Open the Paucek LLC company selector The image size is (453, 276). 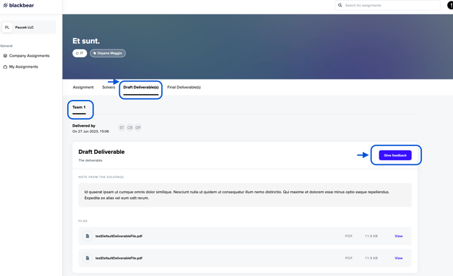point(28,28)
